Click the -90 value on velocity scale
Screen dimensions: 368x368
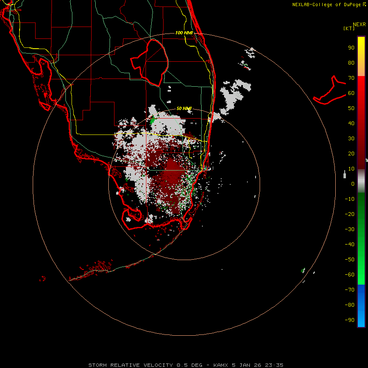350,320
